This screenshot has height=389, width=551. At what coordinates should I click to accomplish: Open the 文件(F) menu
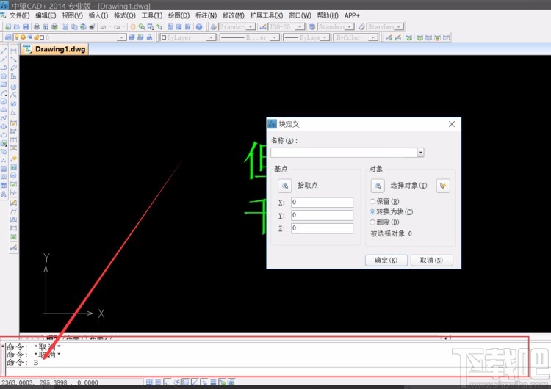19,15
